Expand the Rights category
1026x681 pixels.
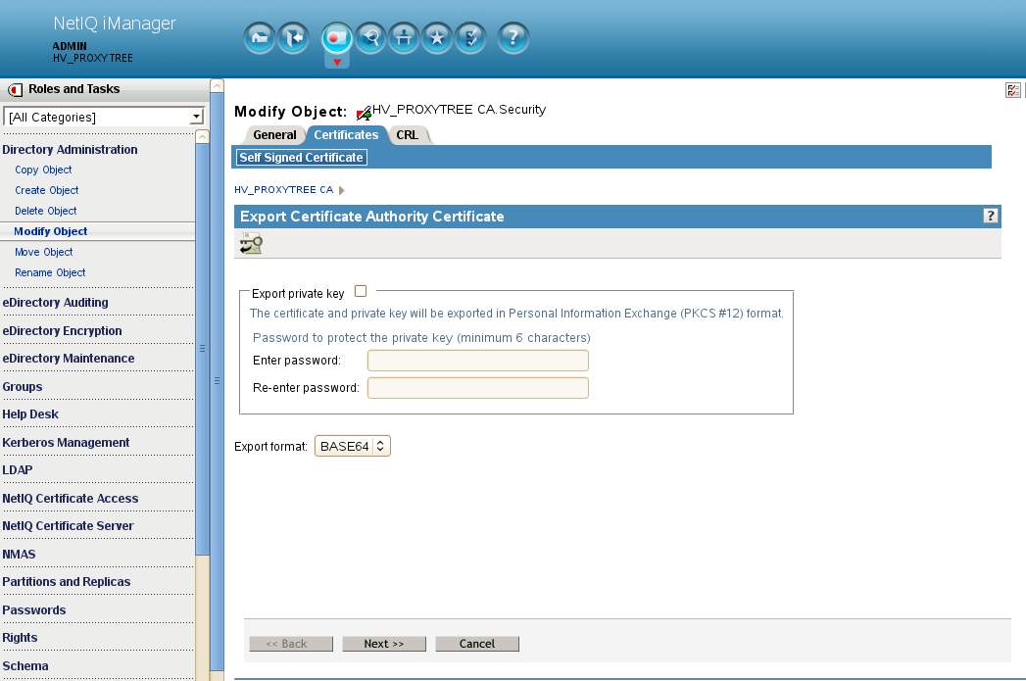click(x=20, y=637)
